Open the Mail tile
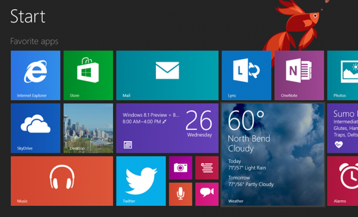Image resolution: width=358 pixels, height=217 pixels. coord(167,75)
